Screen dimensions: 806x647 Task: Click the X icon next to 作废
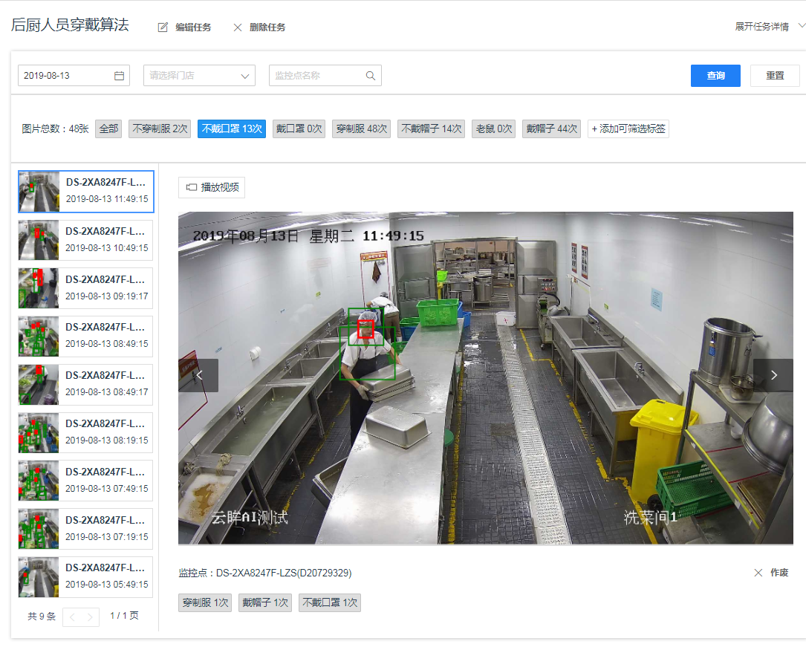point(758,573)
